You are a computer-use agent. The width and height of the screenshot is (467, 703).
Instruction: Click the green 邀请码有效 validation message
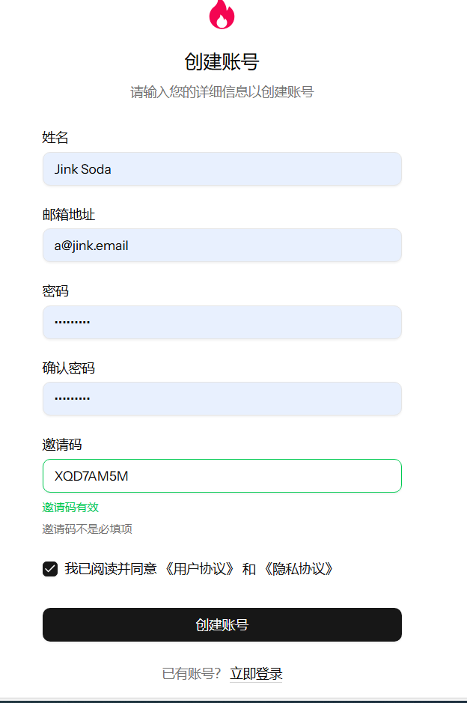70,507
